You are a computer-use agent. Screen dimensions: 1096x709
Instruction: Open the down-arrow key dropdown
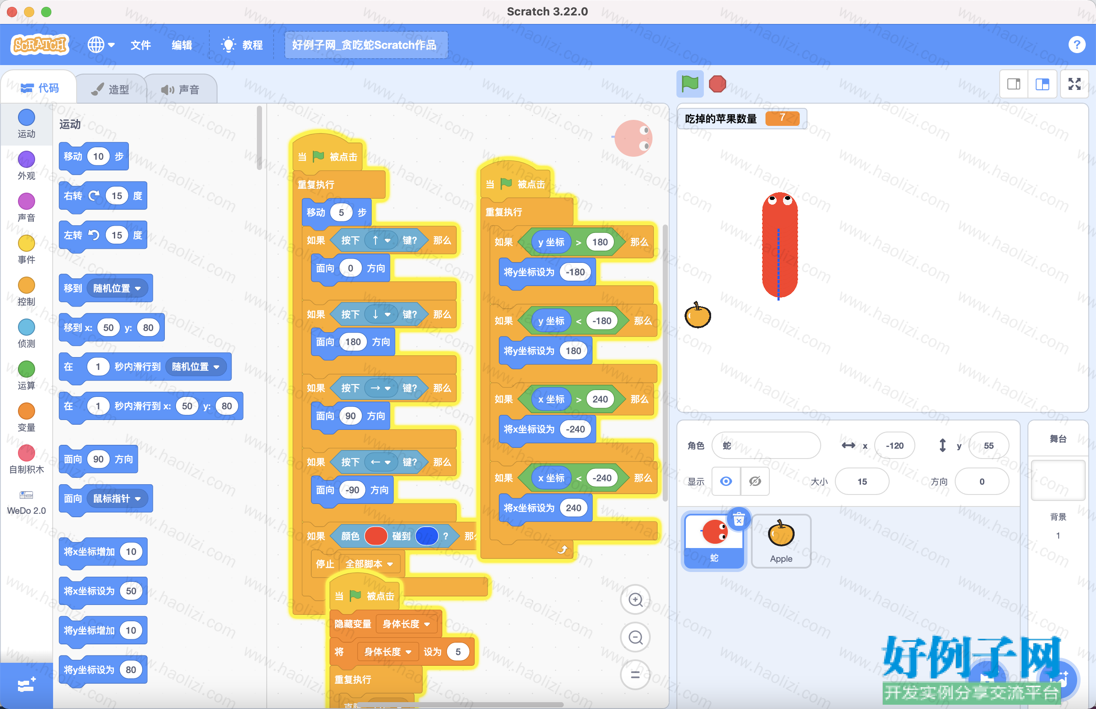(381, 314)
